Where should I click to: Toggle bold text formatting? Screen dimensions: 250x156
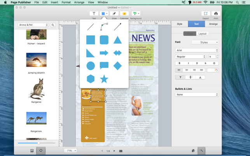[179, 63]
